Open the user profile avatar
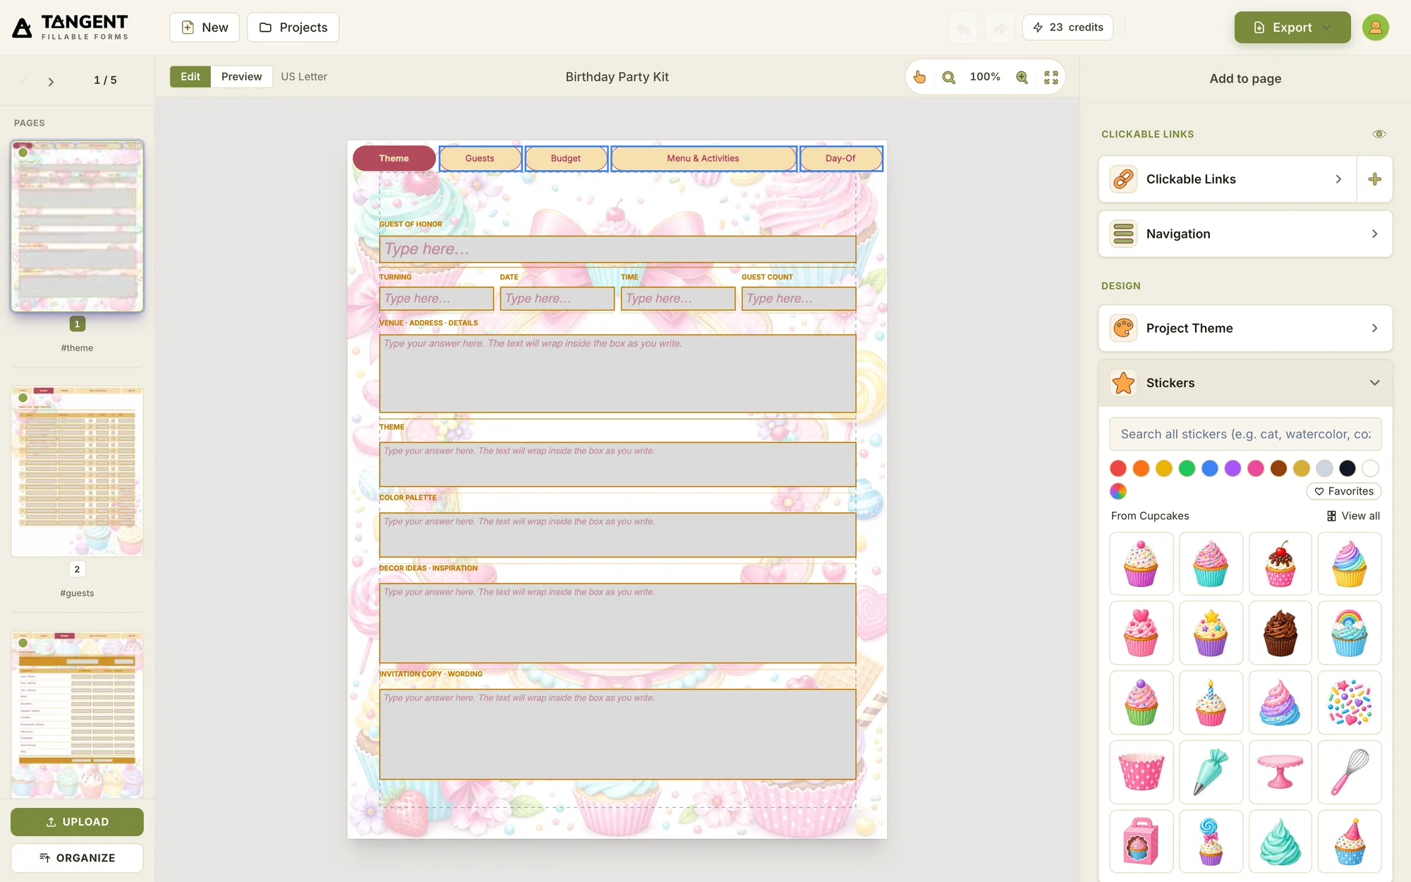 tap(1375, 28)
